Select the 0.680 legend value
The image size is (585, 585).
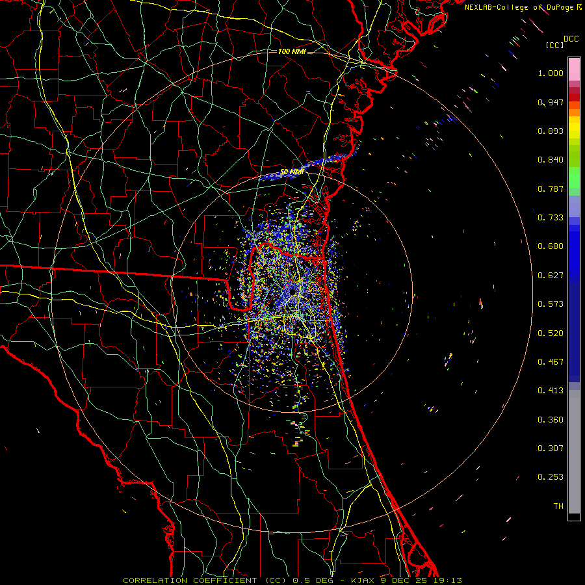click(551, 246)
